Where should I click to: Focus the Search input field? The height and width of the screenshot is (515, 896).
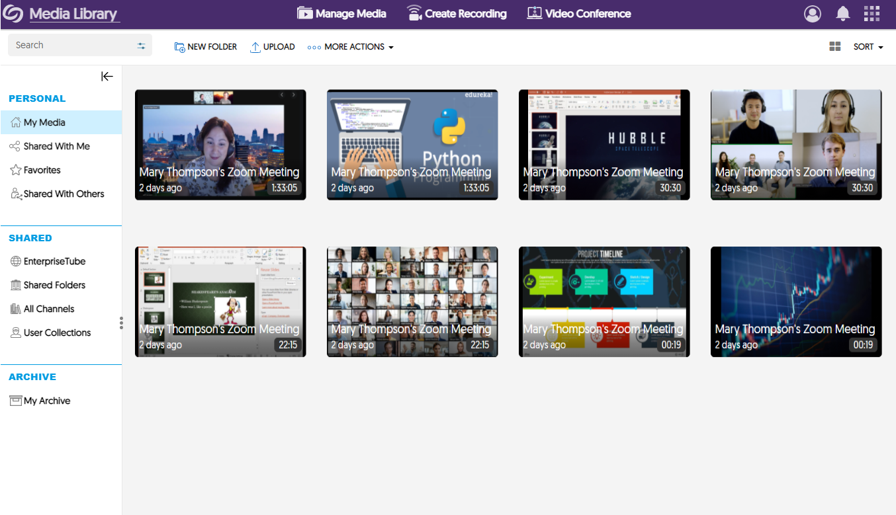coord(80,45)
